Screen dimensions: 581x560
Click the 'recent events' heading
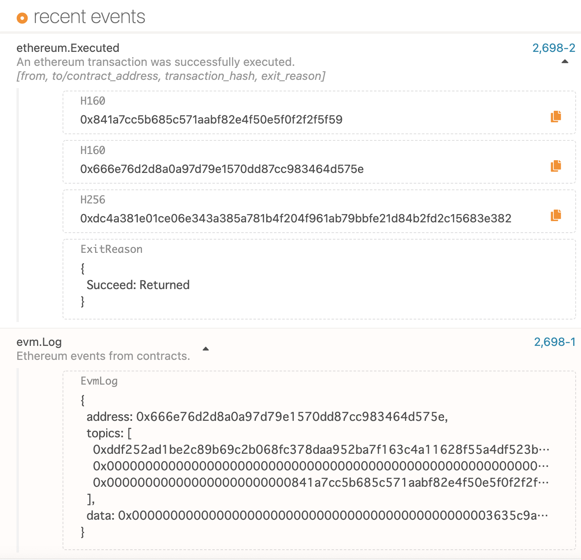pyautogui.click(x=89, y=17)
